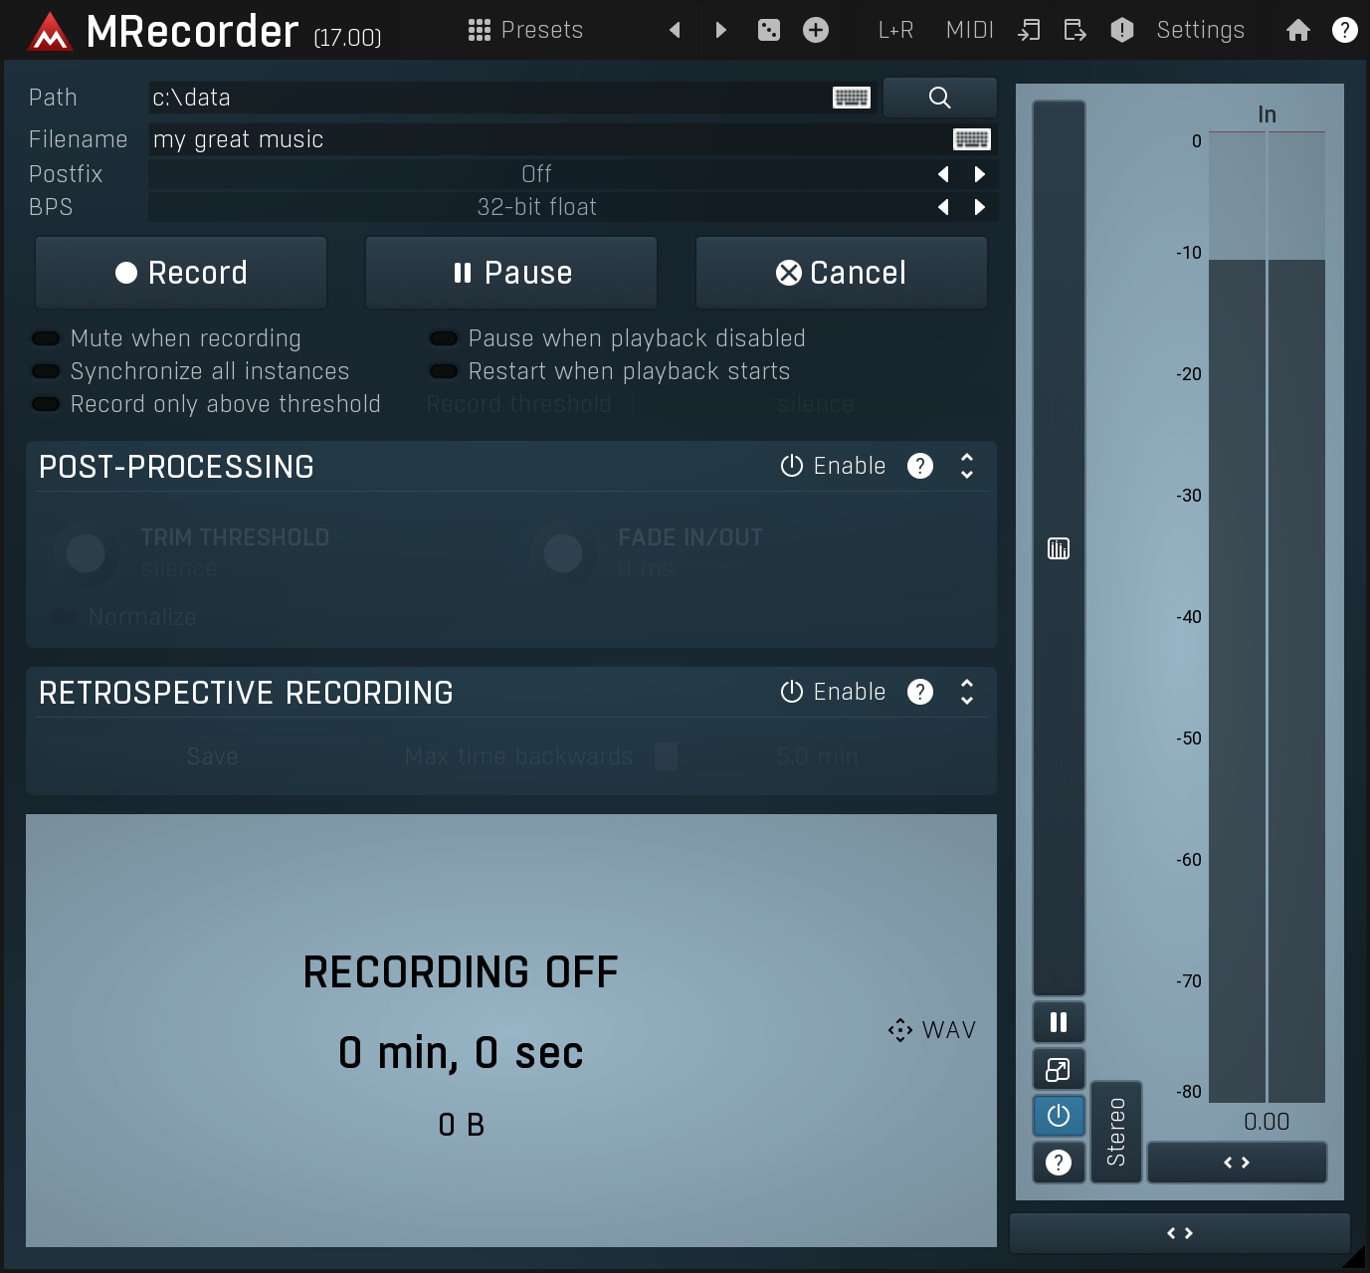Enable Synchronize all instances
This screenshot has height=1273, width=1370.
click(x=46, y=370)
